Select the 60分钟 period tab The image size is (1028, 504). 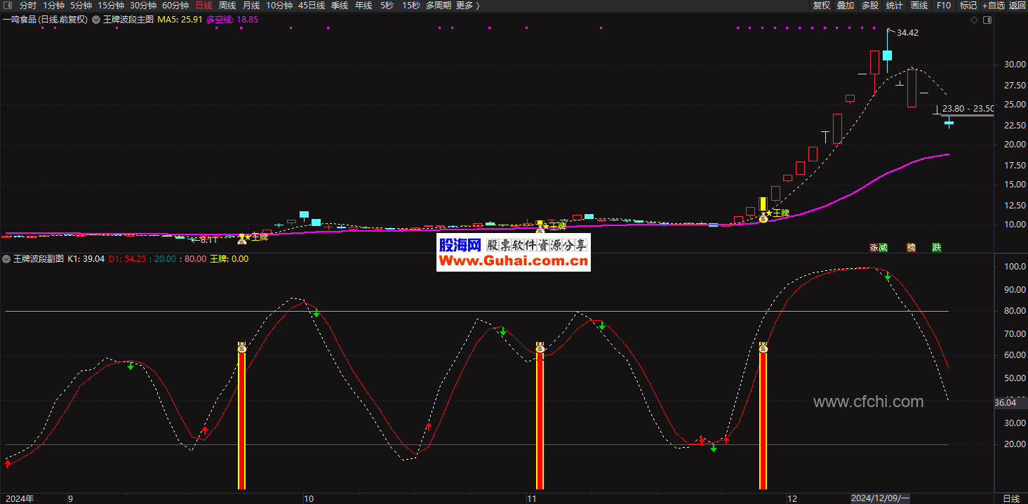[175, 6]
